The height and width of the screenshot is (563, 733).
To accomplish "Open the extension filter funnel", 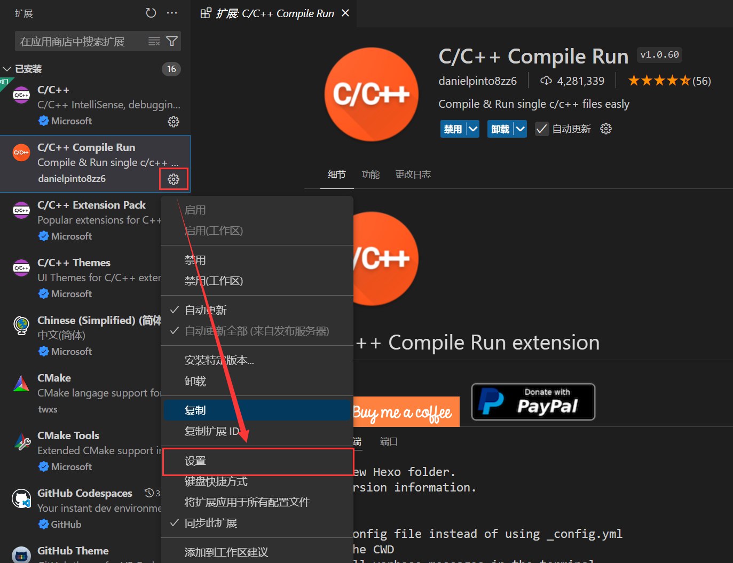I will pos(172,41).
